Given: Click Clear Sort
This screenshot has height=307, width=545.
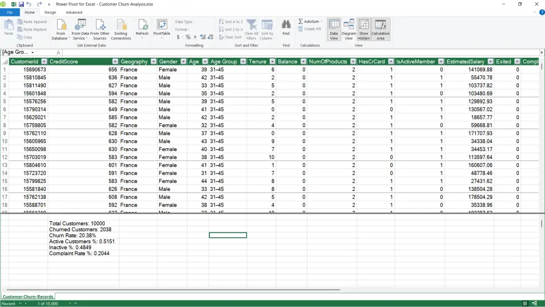Looking at the screenshot, I should [230, 37].
